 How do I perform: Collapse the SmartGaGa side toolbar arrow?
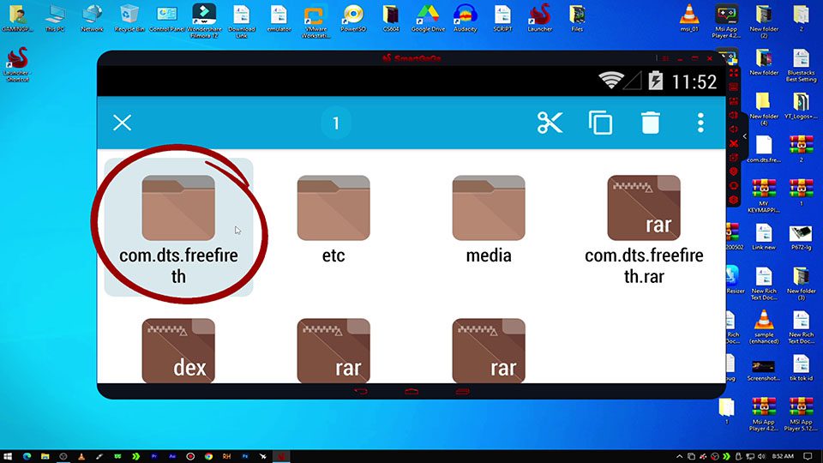(x=744, y=136)
